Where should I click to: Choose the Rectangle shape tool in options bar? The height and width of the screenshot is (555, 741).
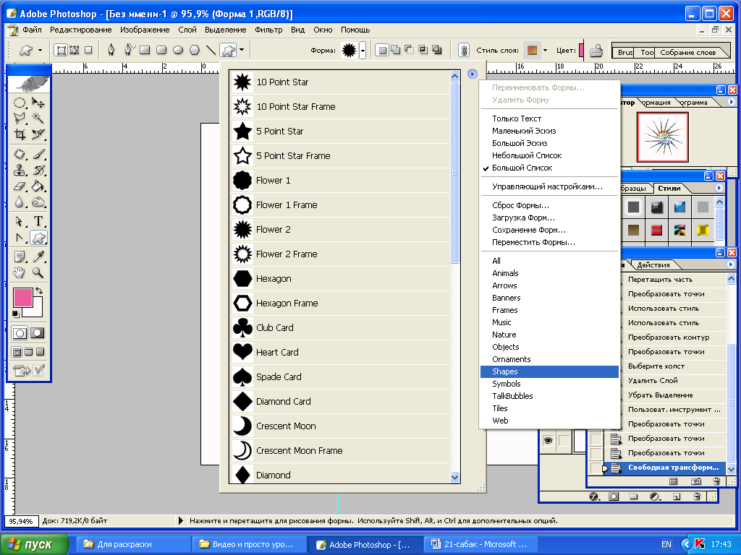click(x=145, y=50)
